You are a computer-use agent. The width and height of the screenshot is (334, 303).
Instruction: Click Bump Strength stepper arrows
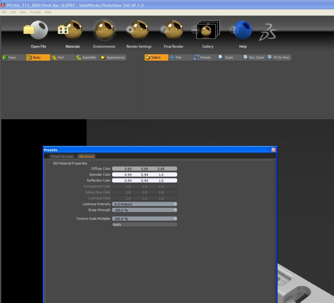pyautogui.click(x=175, y=210)
